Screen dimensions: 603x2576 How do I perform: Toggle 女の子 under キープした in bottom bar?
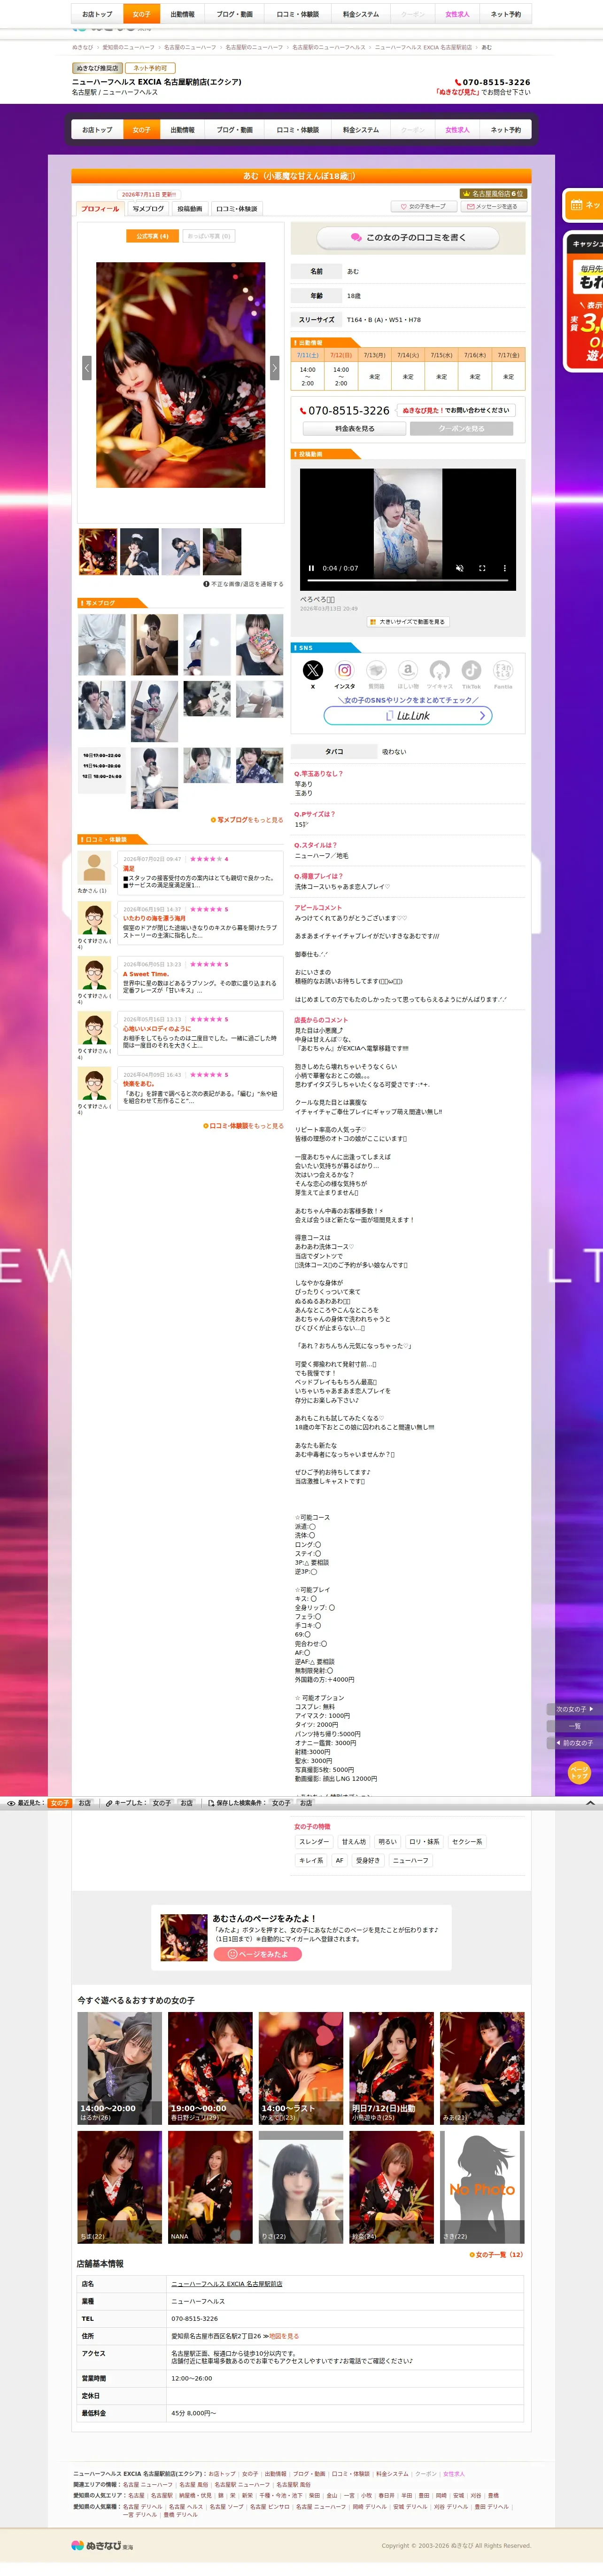[x=161, y=1803]
